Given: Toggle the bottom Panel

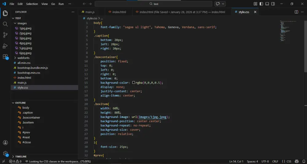Looking at the screenshot, I should (267, 4).
